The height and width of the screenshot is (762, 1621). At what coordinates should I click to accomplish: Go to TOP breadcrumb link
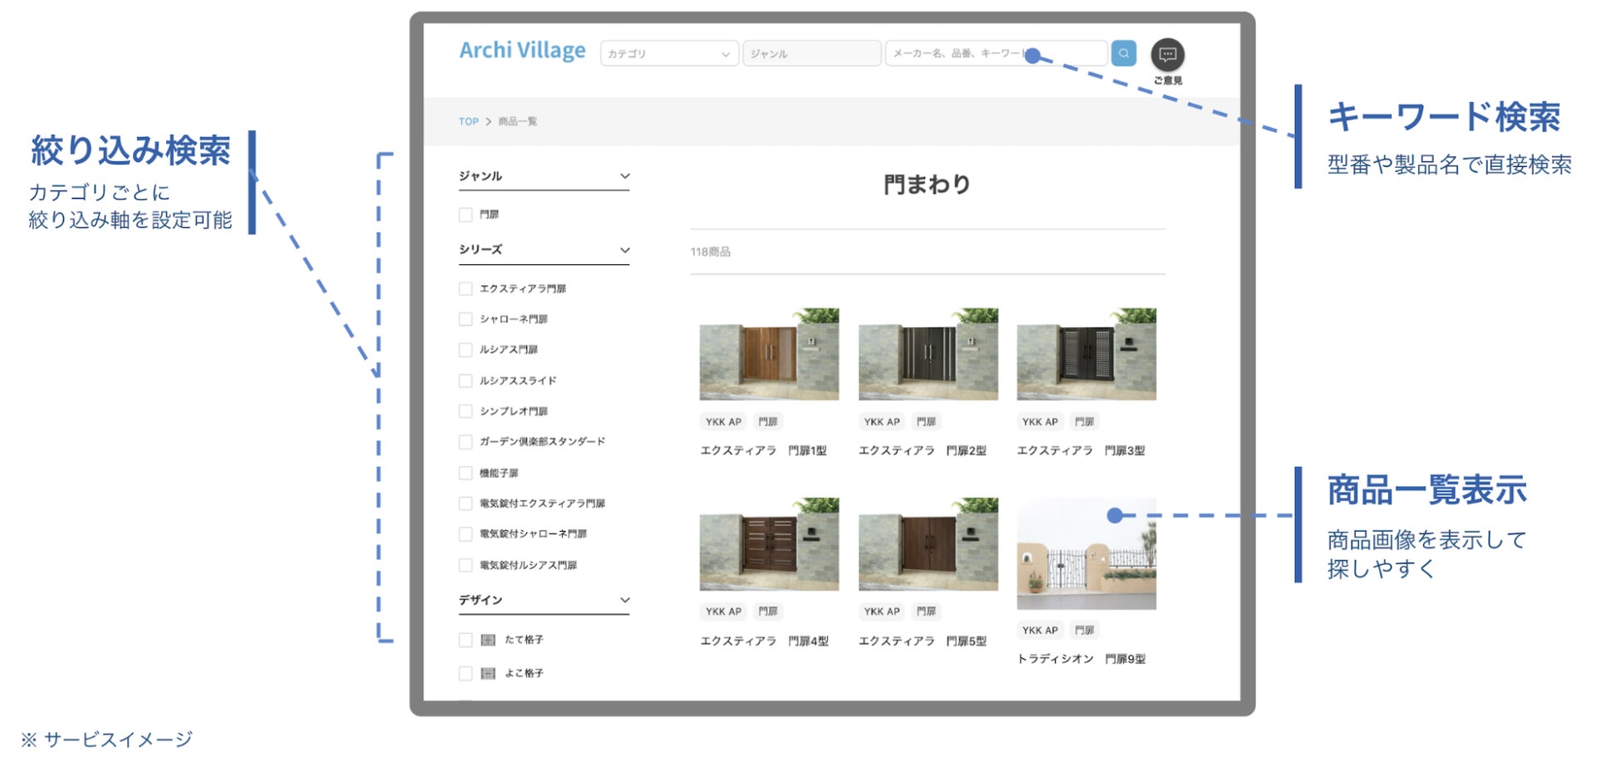[468, 121]
